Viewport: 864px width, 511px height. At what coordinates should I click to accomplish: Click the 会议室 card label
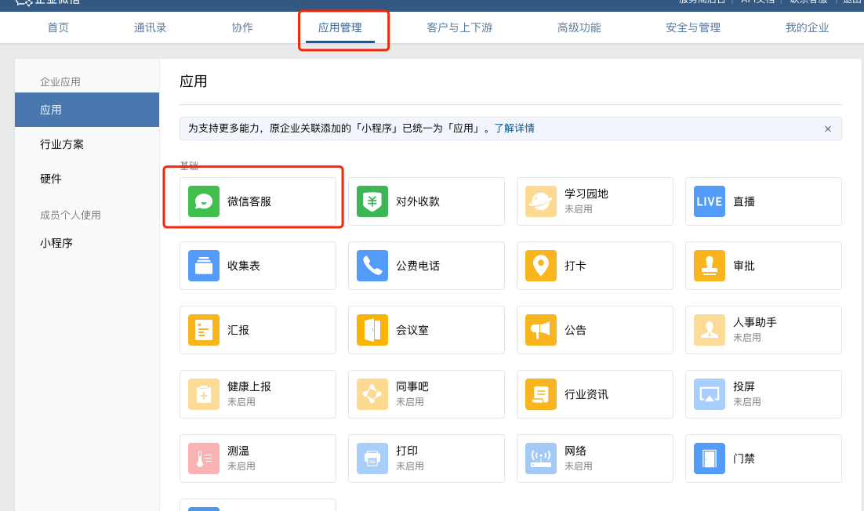[x=412, y=330]
